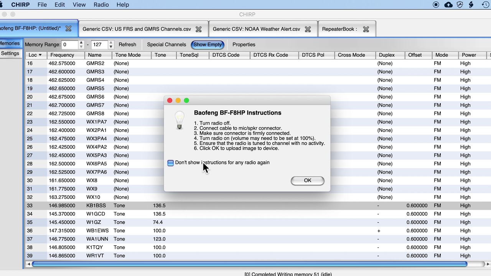The image size is (491, 276).
Task: Click the Memory Range end field
Action: pos(100,44)
